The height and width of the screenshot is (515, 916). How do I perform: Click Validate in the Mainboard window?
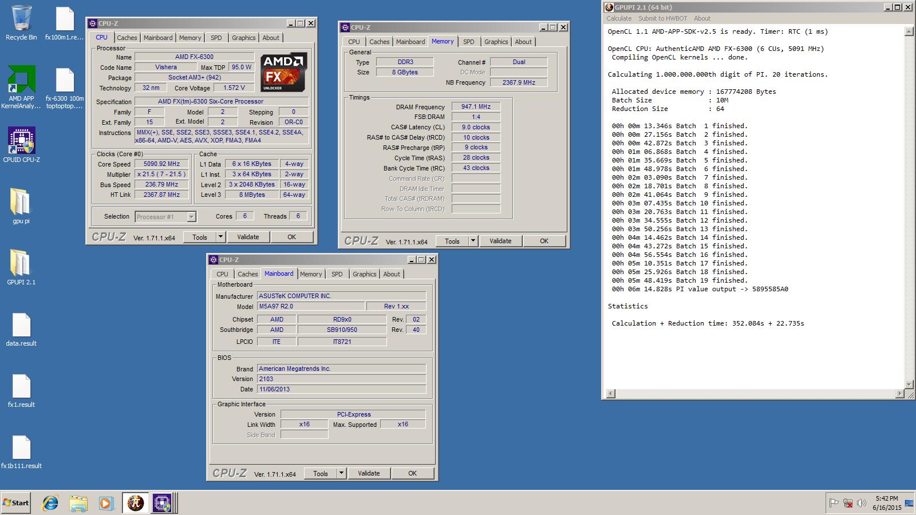tap(369, 473)
